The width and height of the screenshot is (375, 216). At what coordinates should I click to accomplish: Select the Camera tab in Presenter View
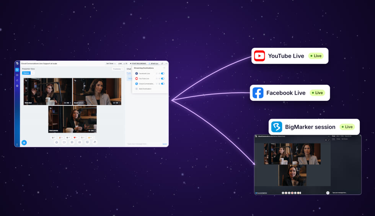[26, 73]
